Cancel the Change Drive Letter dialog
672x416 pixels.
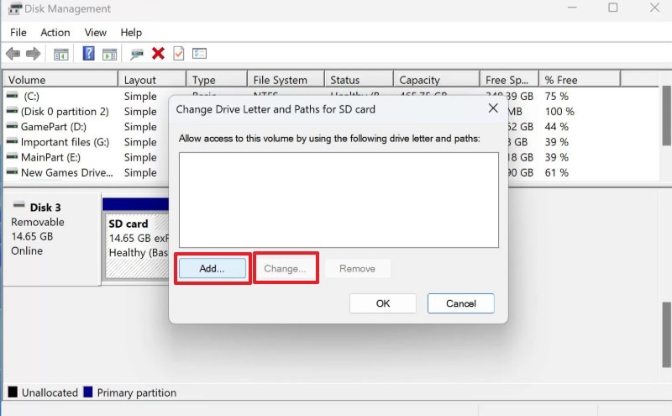tap(460, 303)
